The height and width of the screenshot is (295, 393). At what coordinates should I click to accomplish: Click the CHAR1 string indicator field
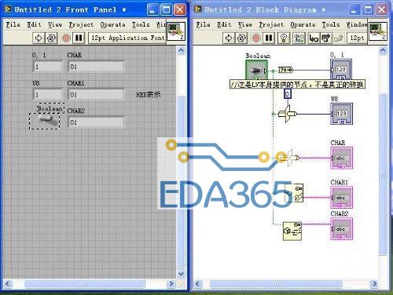point(96,95)
